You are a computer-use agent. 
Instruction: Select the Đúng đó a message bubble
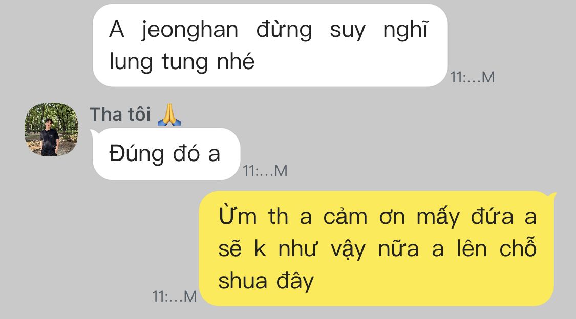(x=166, y=154)
